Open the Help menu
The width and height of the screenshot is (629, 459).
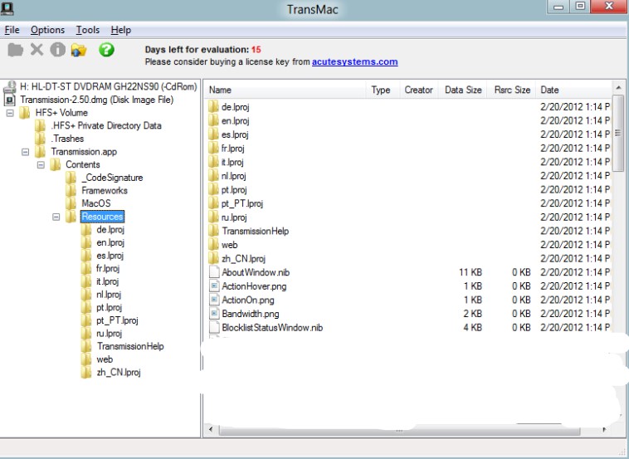(x=121, y=30)
